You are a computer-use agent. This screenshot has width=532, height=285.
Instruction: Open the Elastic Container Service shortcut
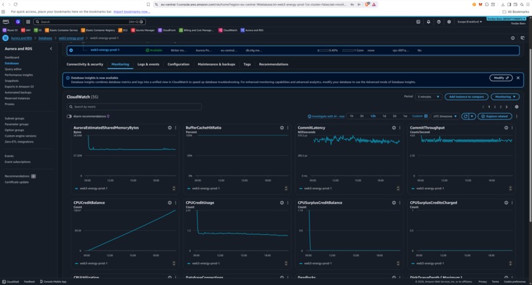[61, 30]
